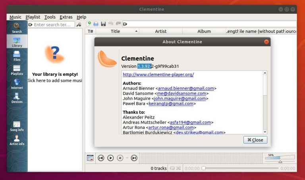The height and width of the screenshot is (180, 305).
Task: Open the Help menu
Action: click(x=81, y=17)
